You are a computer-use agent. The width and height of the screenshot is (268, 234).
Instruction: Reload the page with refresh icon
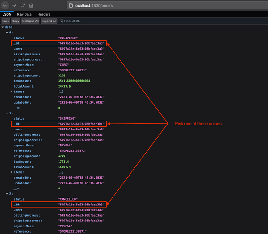tap(21, 5)
